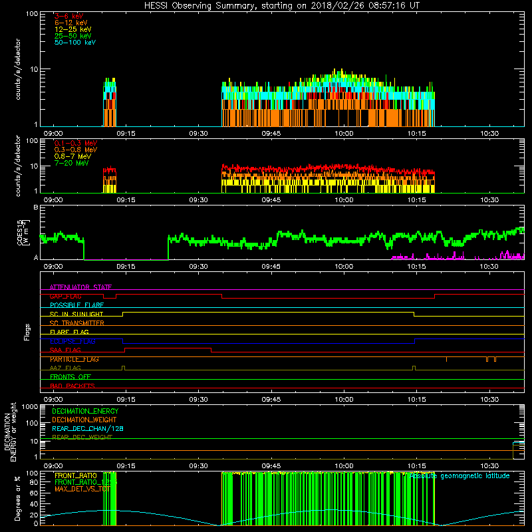The height and width of the screenshot is (532, 532).
Task: Click the 25-50 keV legend entry
Action: coord(73,36)
